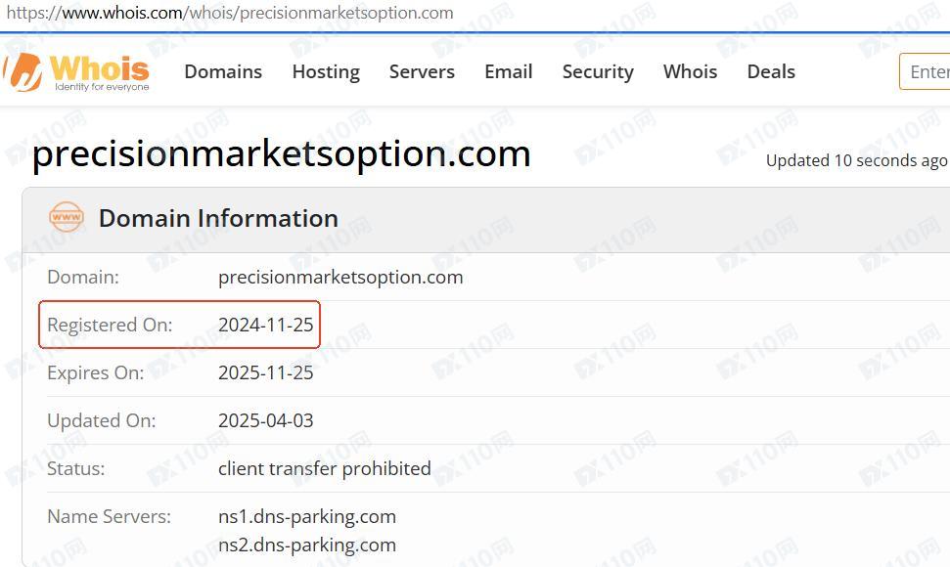The width and height of the screenshot is (950, 567).
Task: Click the browser address bar URL
Action: point(230,13)
